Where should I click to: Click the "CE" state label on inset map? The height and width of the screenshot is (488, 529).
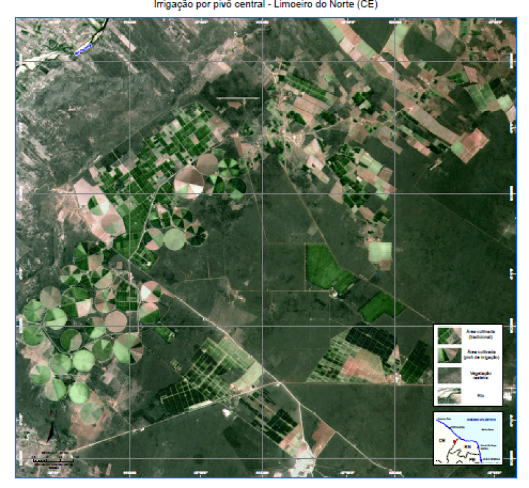click(442, 440)
